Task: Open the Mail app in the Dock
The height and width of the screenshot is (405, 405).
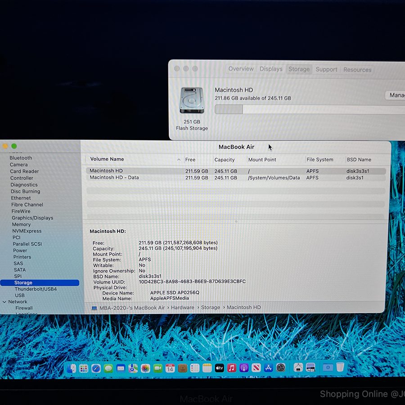Action: coord(121,368)
